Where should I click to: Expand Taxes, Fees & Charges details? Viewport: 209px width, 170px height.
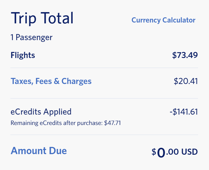click(x=51, y=81)
